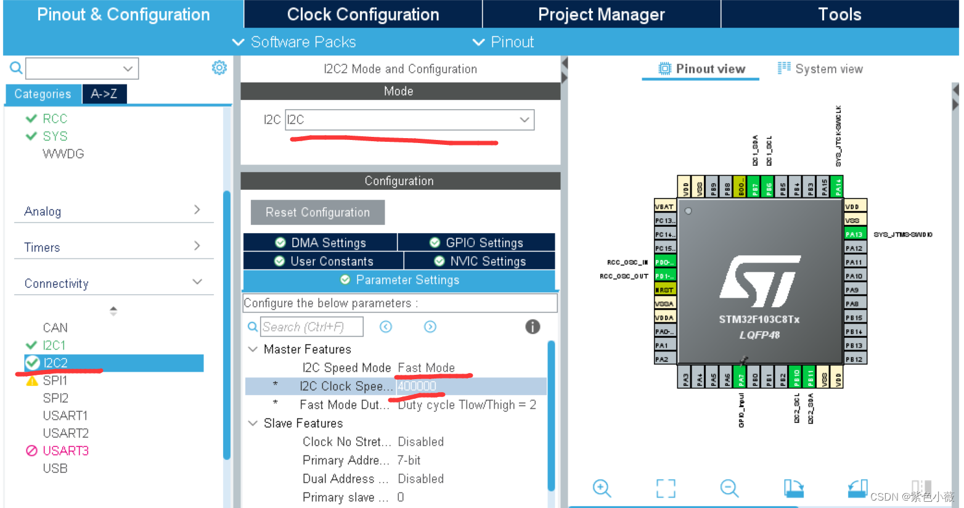The width and height of the screenshot is (964, 508).
Task: Zoom in on the pinout view
Action: click(x=602, y=488)
